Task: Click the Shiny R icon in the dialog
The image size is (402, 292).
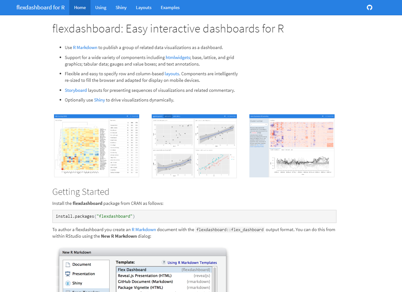Action: pos(68,283)
